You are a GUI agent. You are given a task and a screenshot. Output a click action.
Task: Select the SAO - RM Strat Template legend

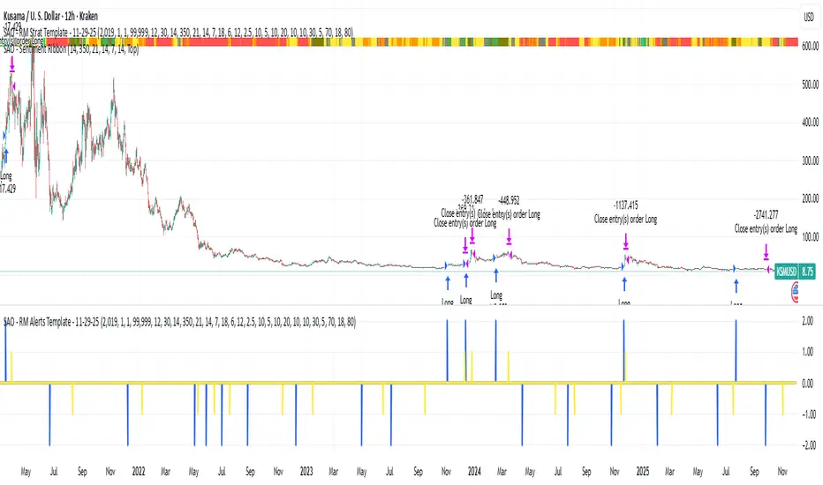(x=178, y=33)
